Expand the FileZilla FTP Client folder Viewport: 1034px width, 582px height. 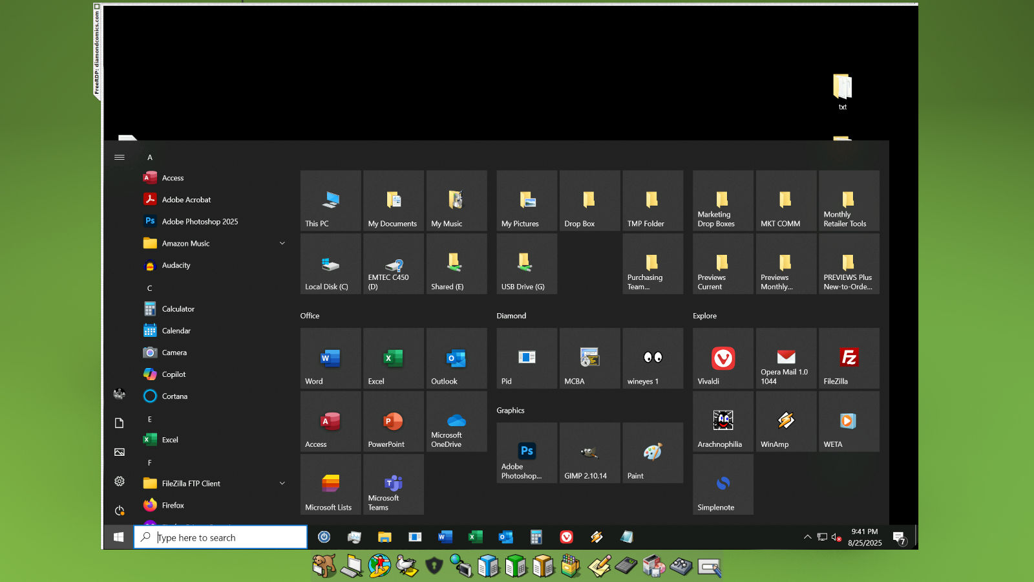pyautogui.click(x=282, y=484)
